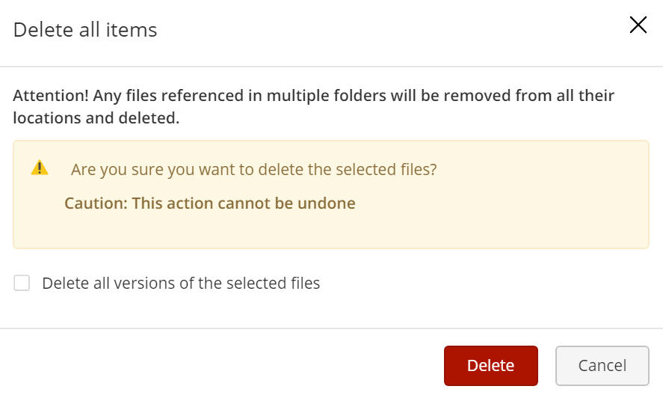Click the word 'items' in the title
This screenshot has width=663, height=401.
(136, 30)
